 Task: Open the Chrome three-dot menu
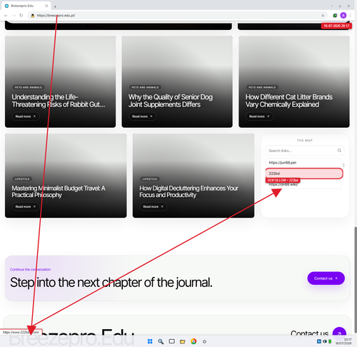351,16
